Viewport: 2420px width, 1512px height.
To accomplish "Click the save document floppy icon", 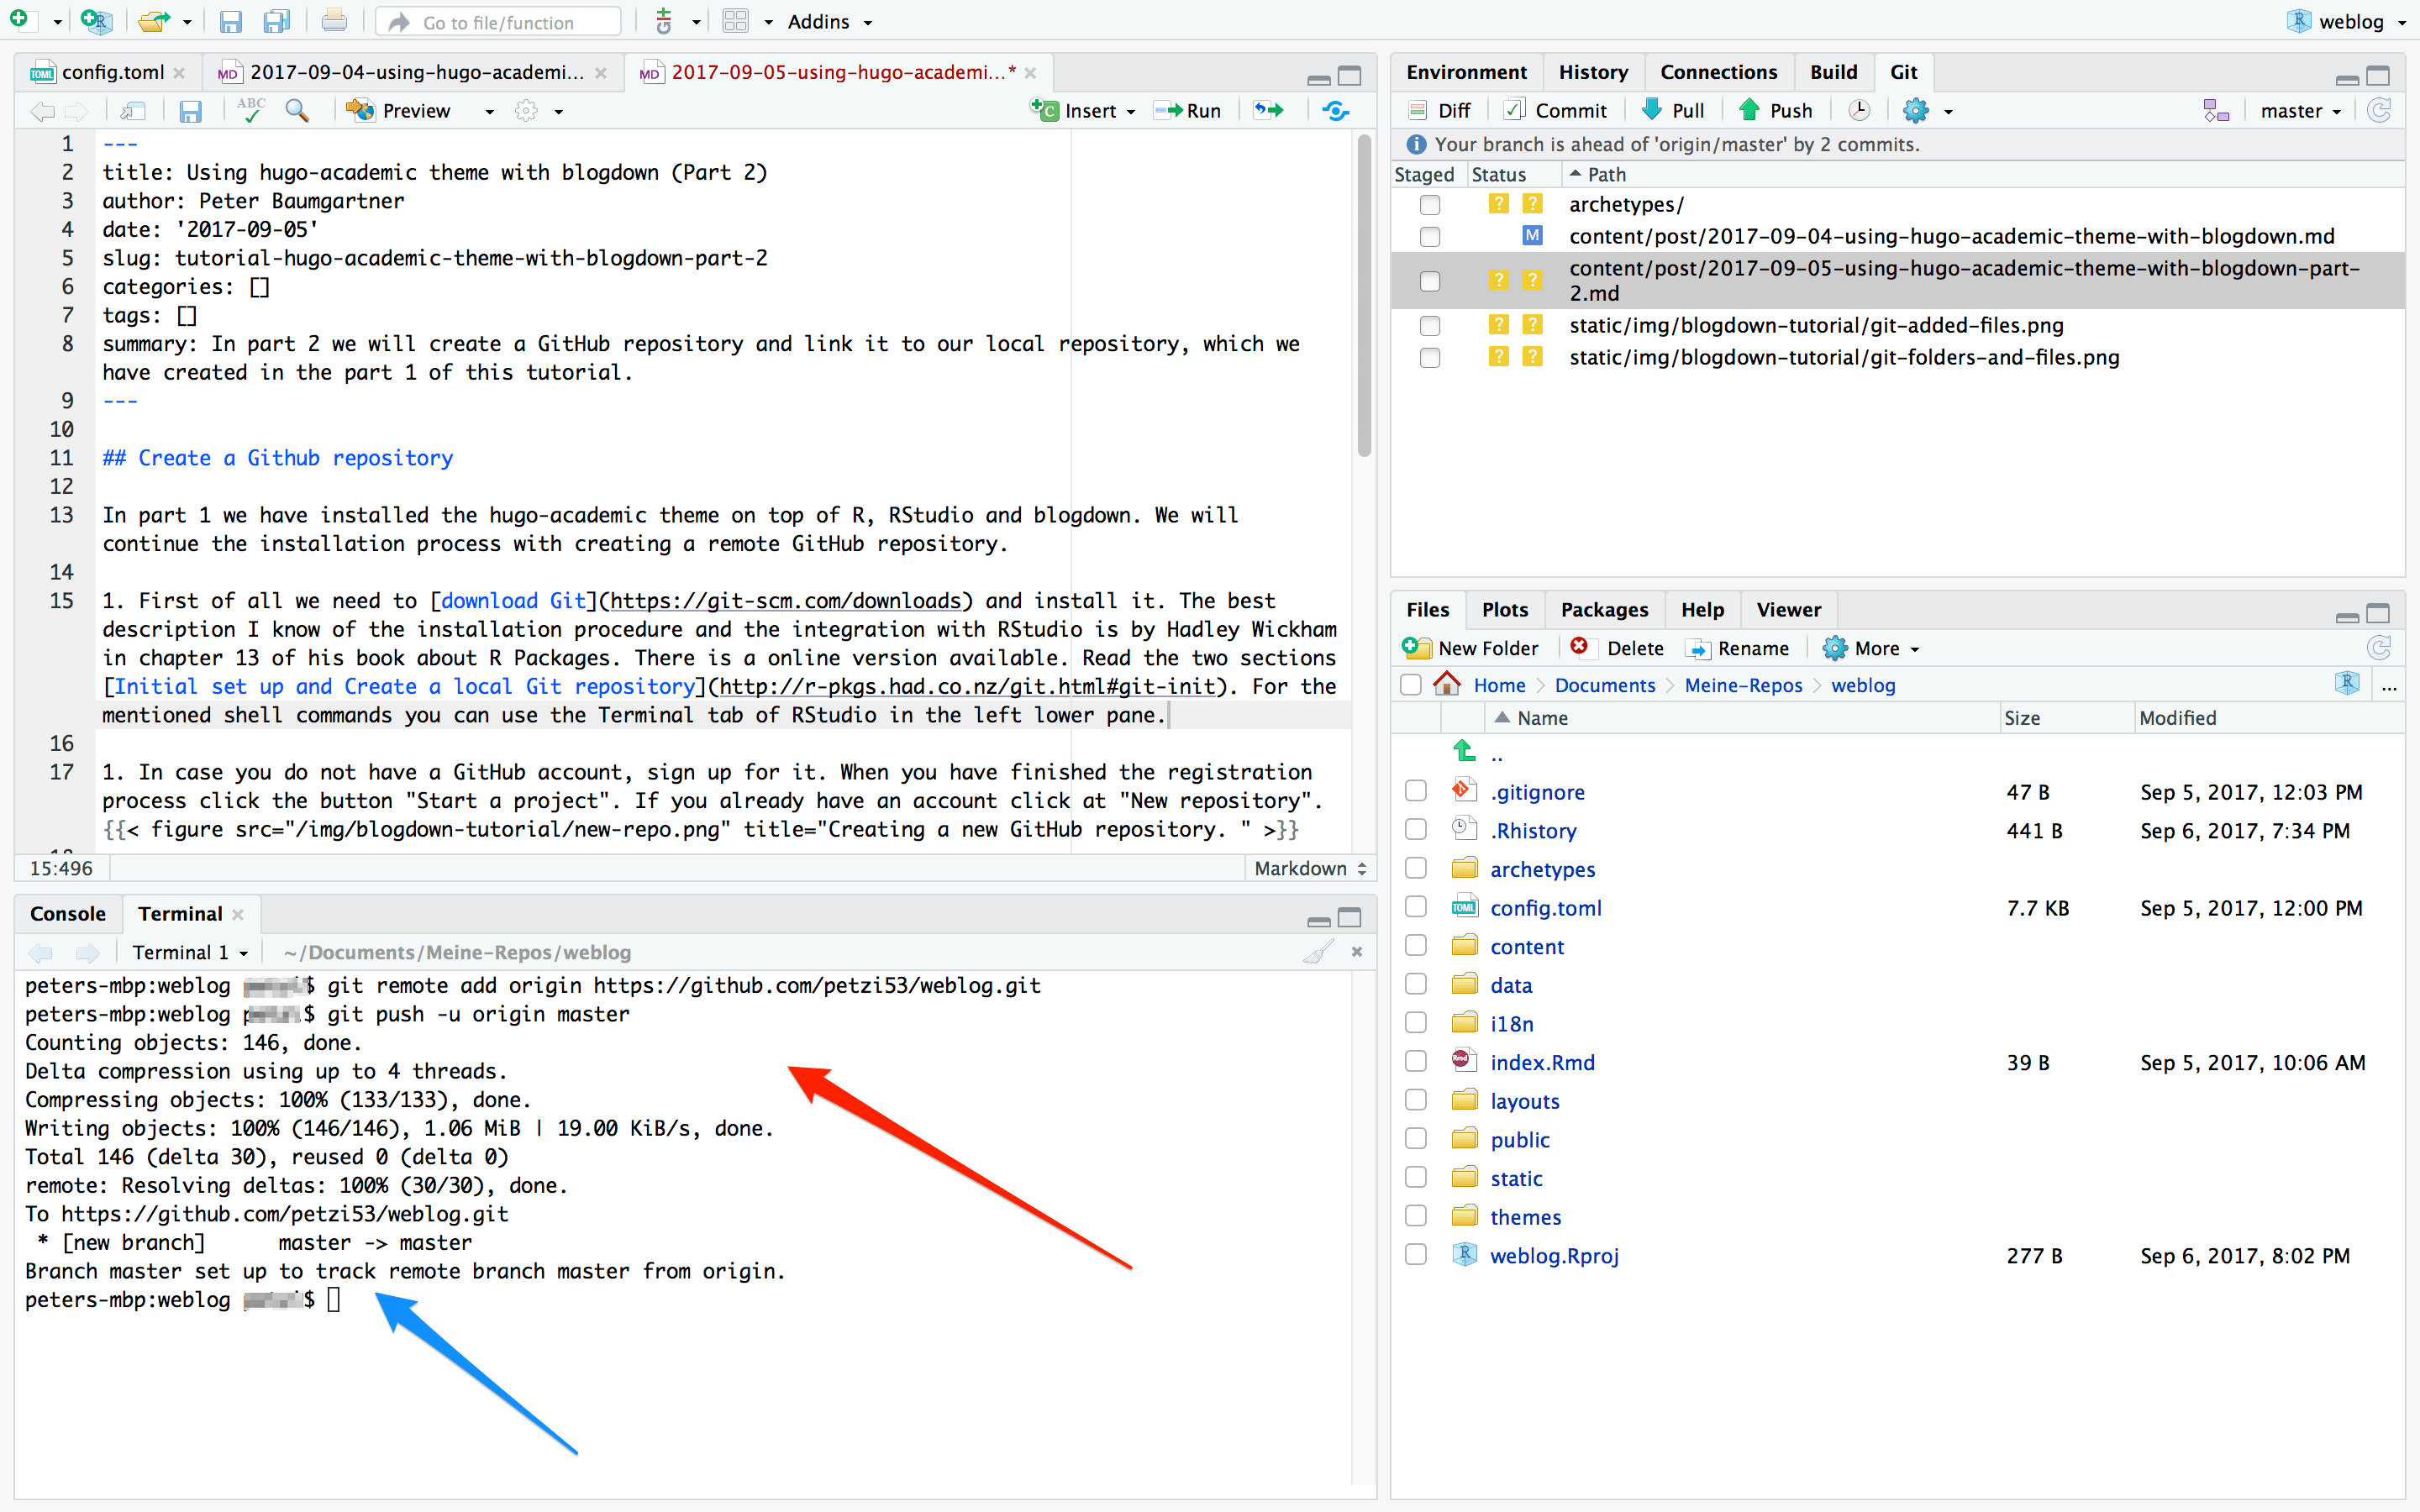I will [x=190, y=110].
